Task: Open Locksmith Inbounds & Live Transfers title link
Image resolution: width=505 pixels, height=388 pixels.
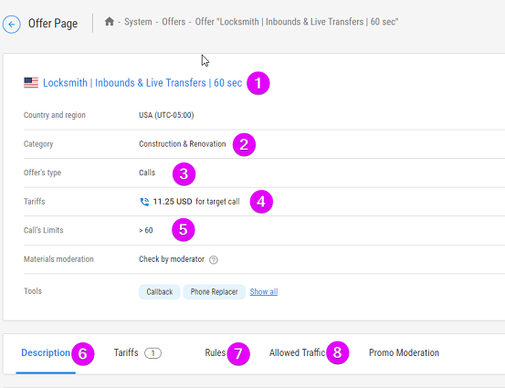Action: pyautogui.click(x=142, y=83)
